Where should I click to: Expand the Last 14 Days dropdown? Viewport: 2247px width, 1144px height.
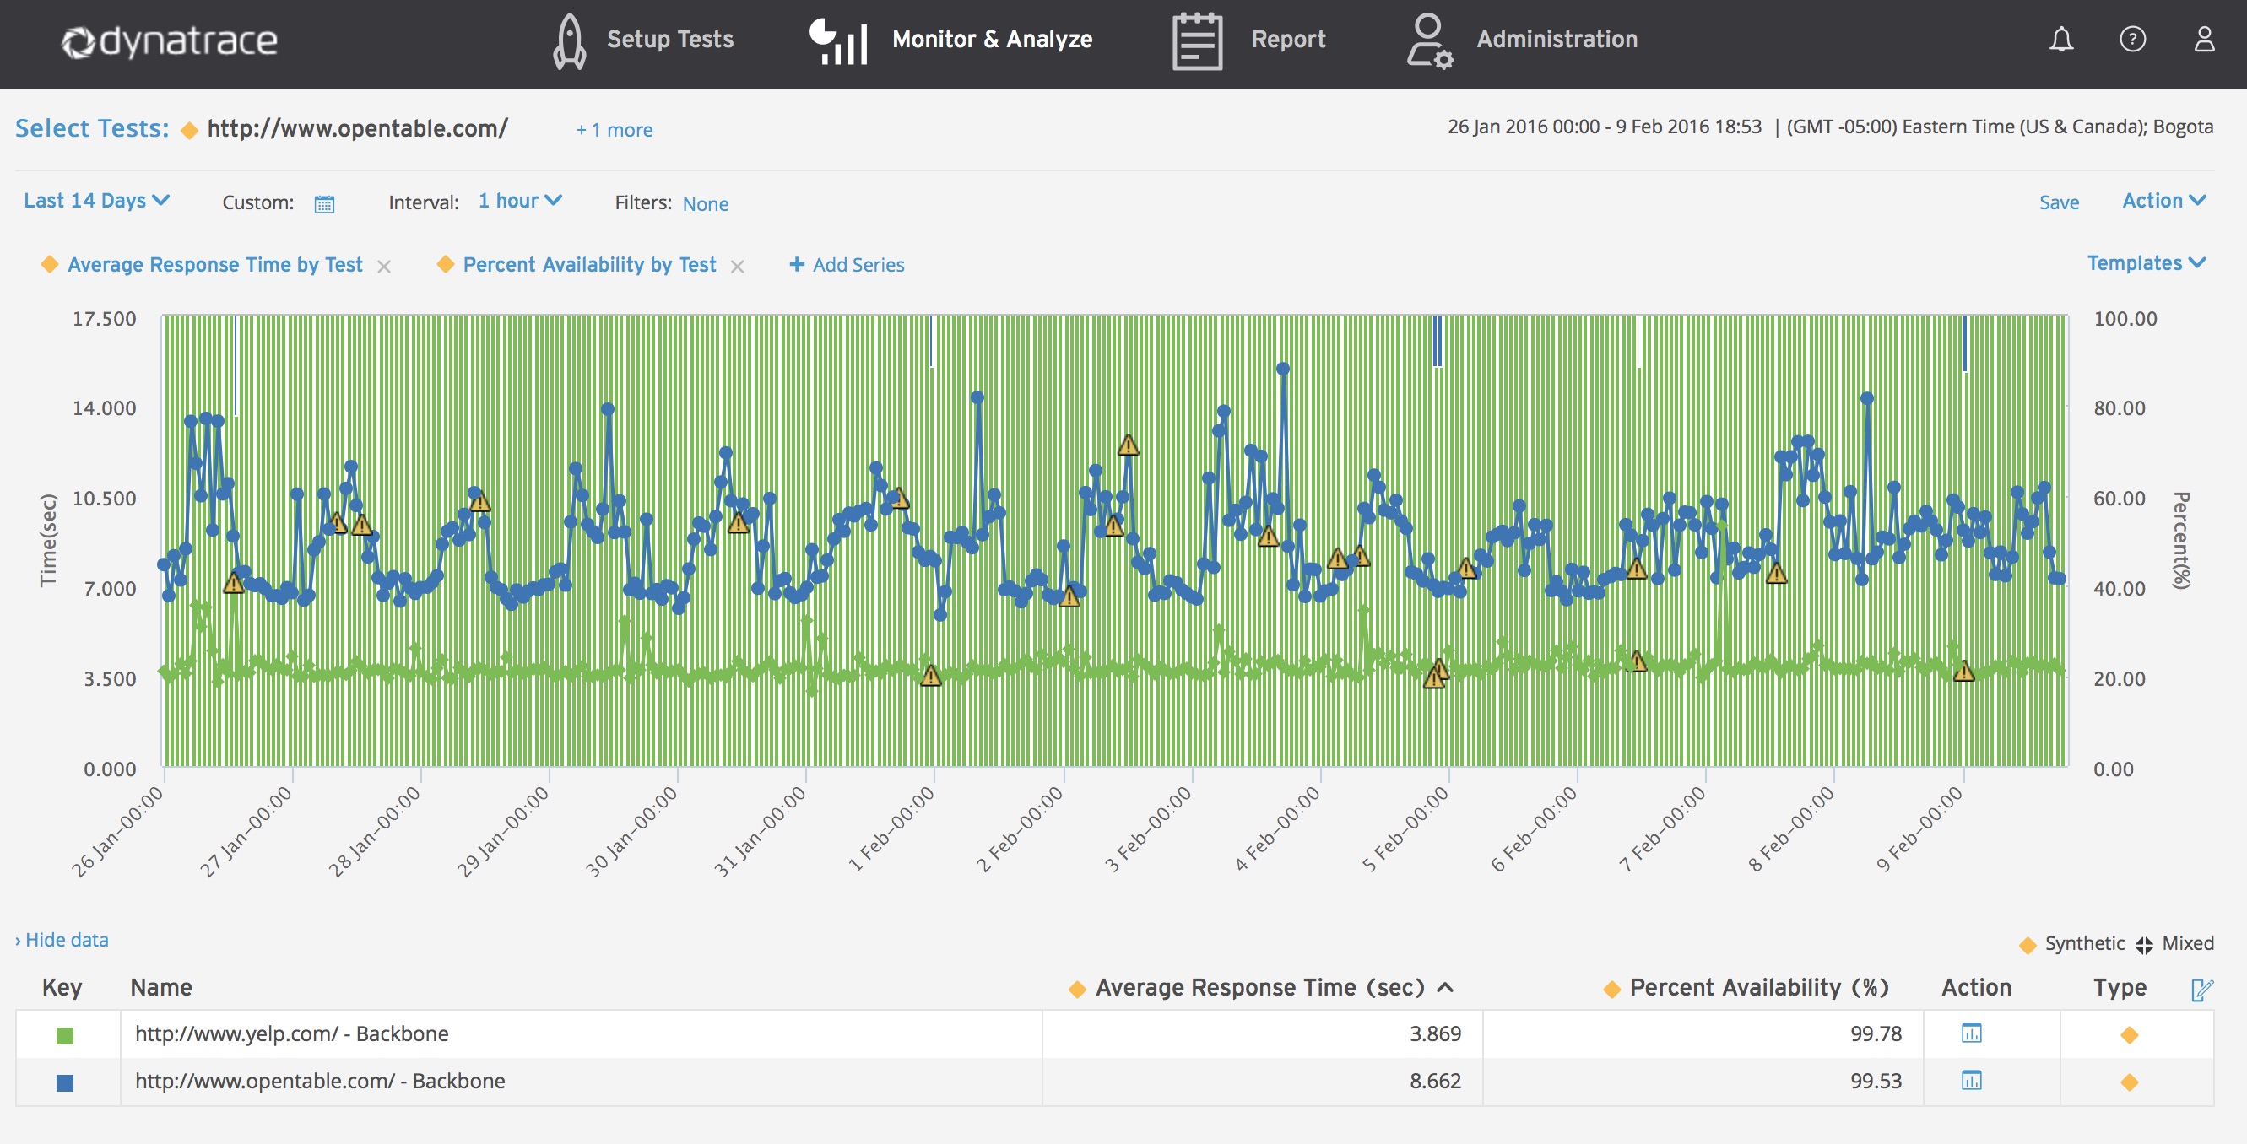coord(97,201)
